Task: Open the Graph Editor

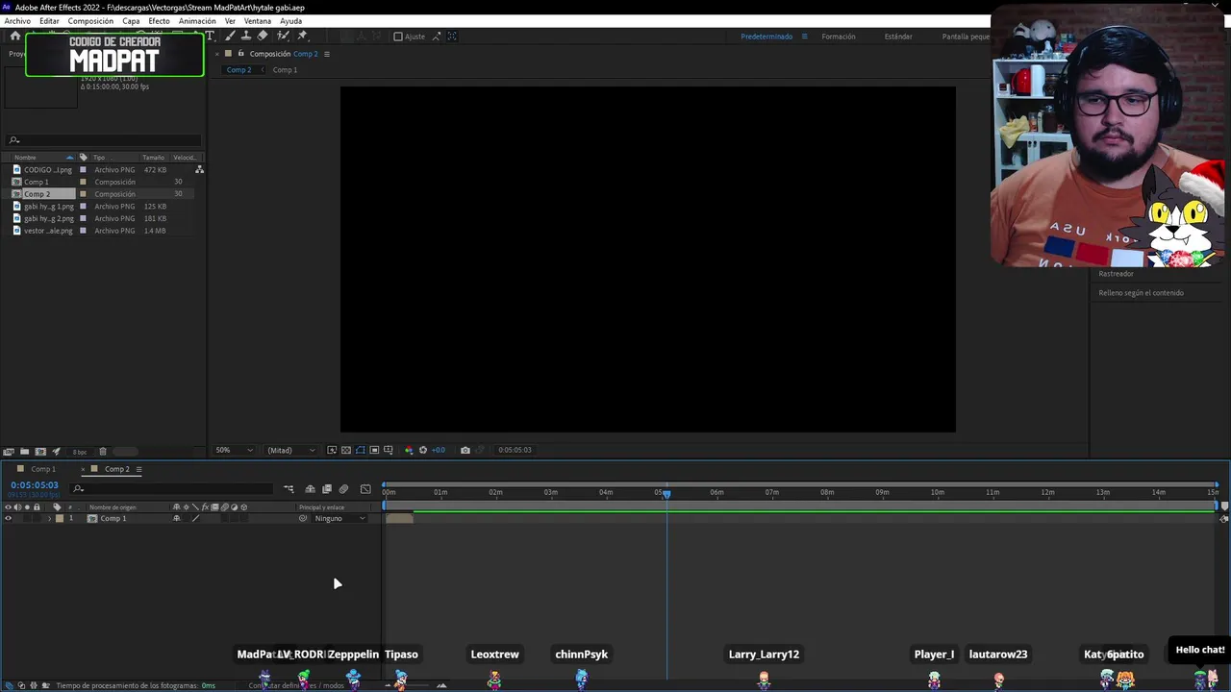Action: (x=365, y=489)
